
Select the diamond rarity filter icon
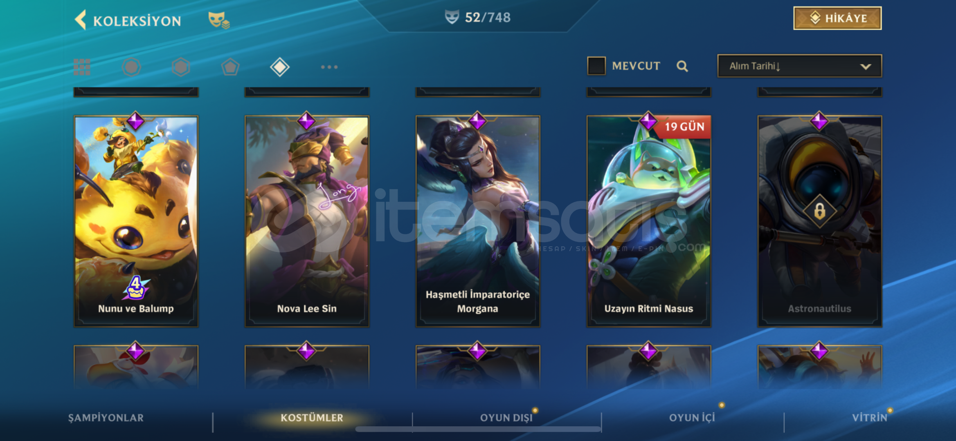point(280,67)
